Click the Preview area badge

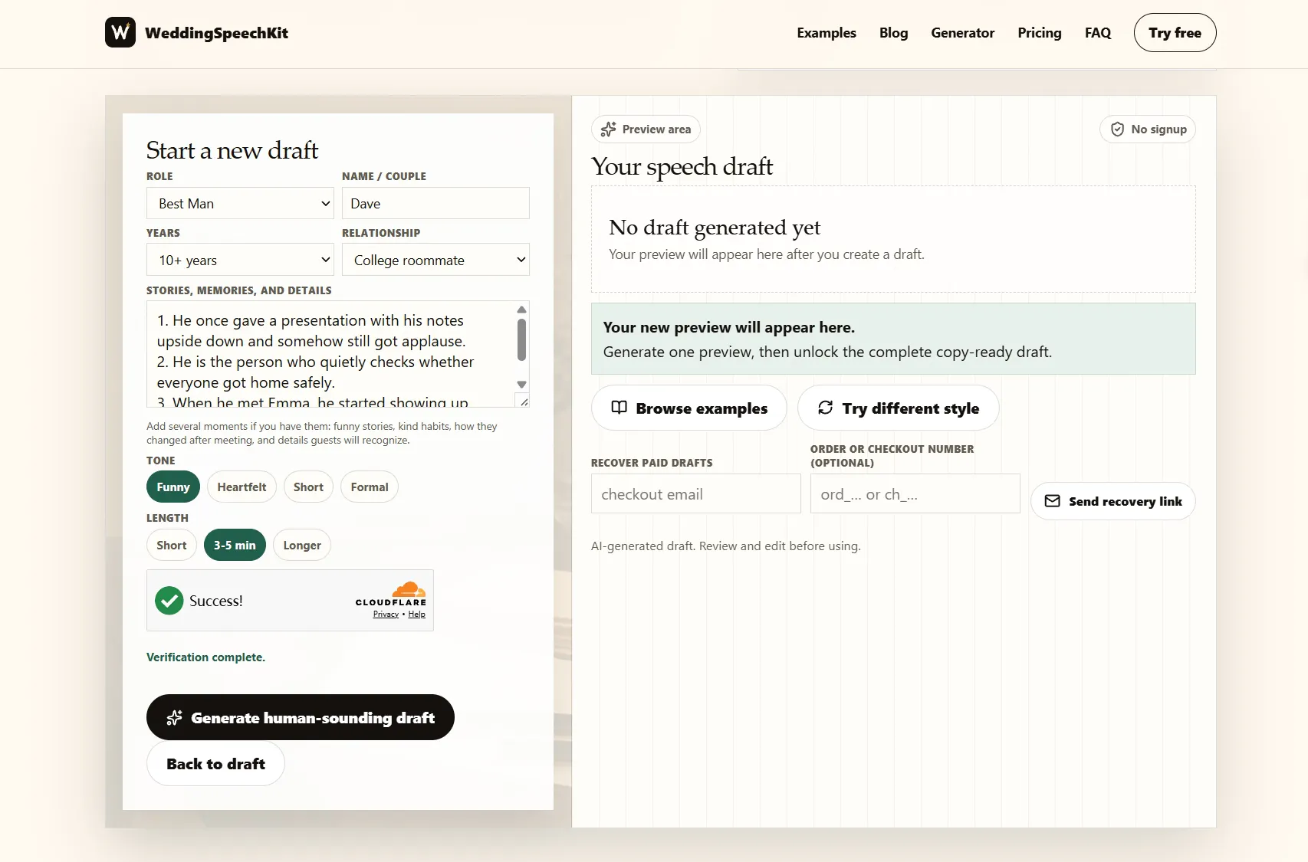click(646, 129)
